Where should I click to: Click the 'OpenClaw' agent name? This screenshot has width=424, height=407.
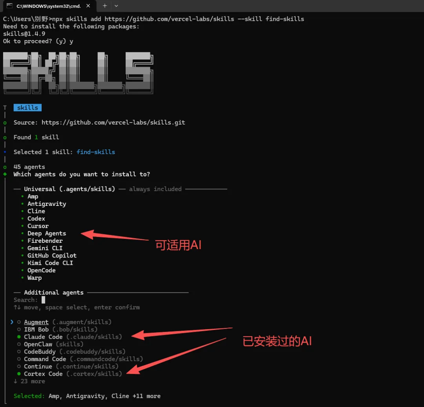pos(38,344)
